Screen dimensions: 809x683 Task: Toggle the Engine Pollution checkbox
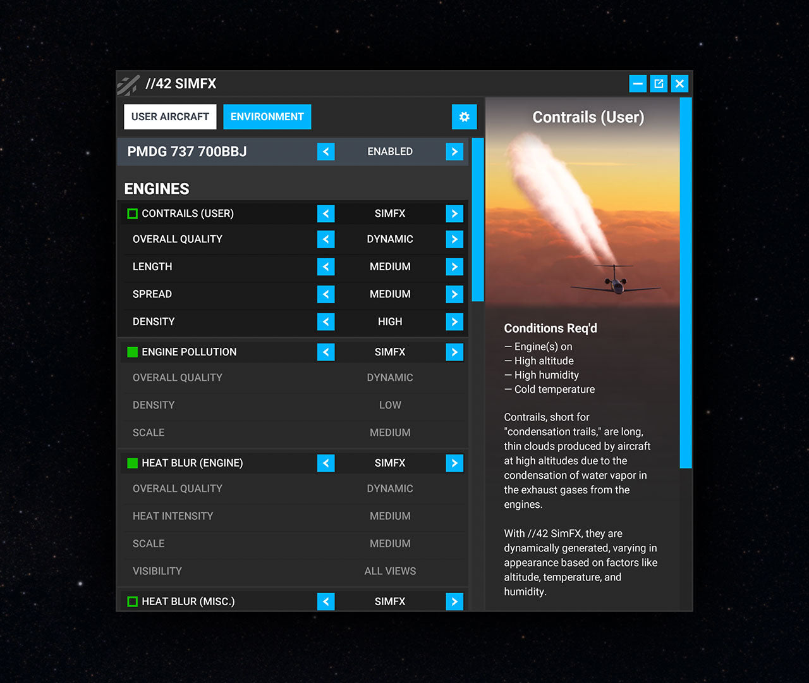133,352
